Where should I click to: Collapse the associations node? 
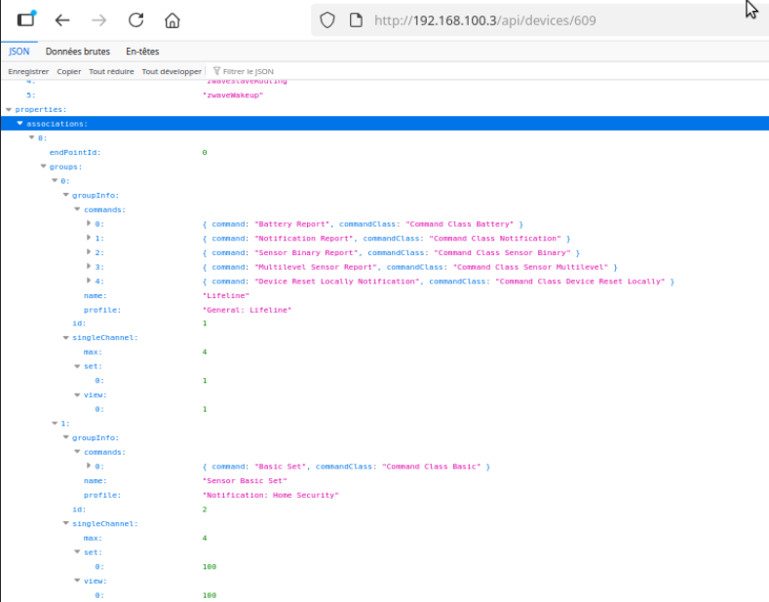click(19, 124)
